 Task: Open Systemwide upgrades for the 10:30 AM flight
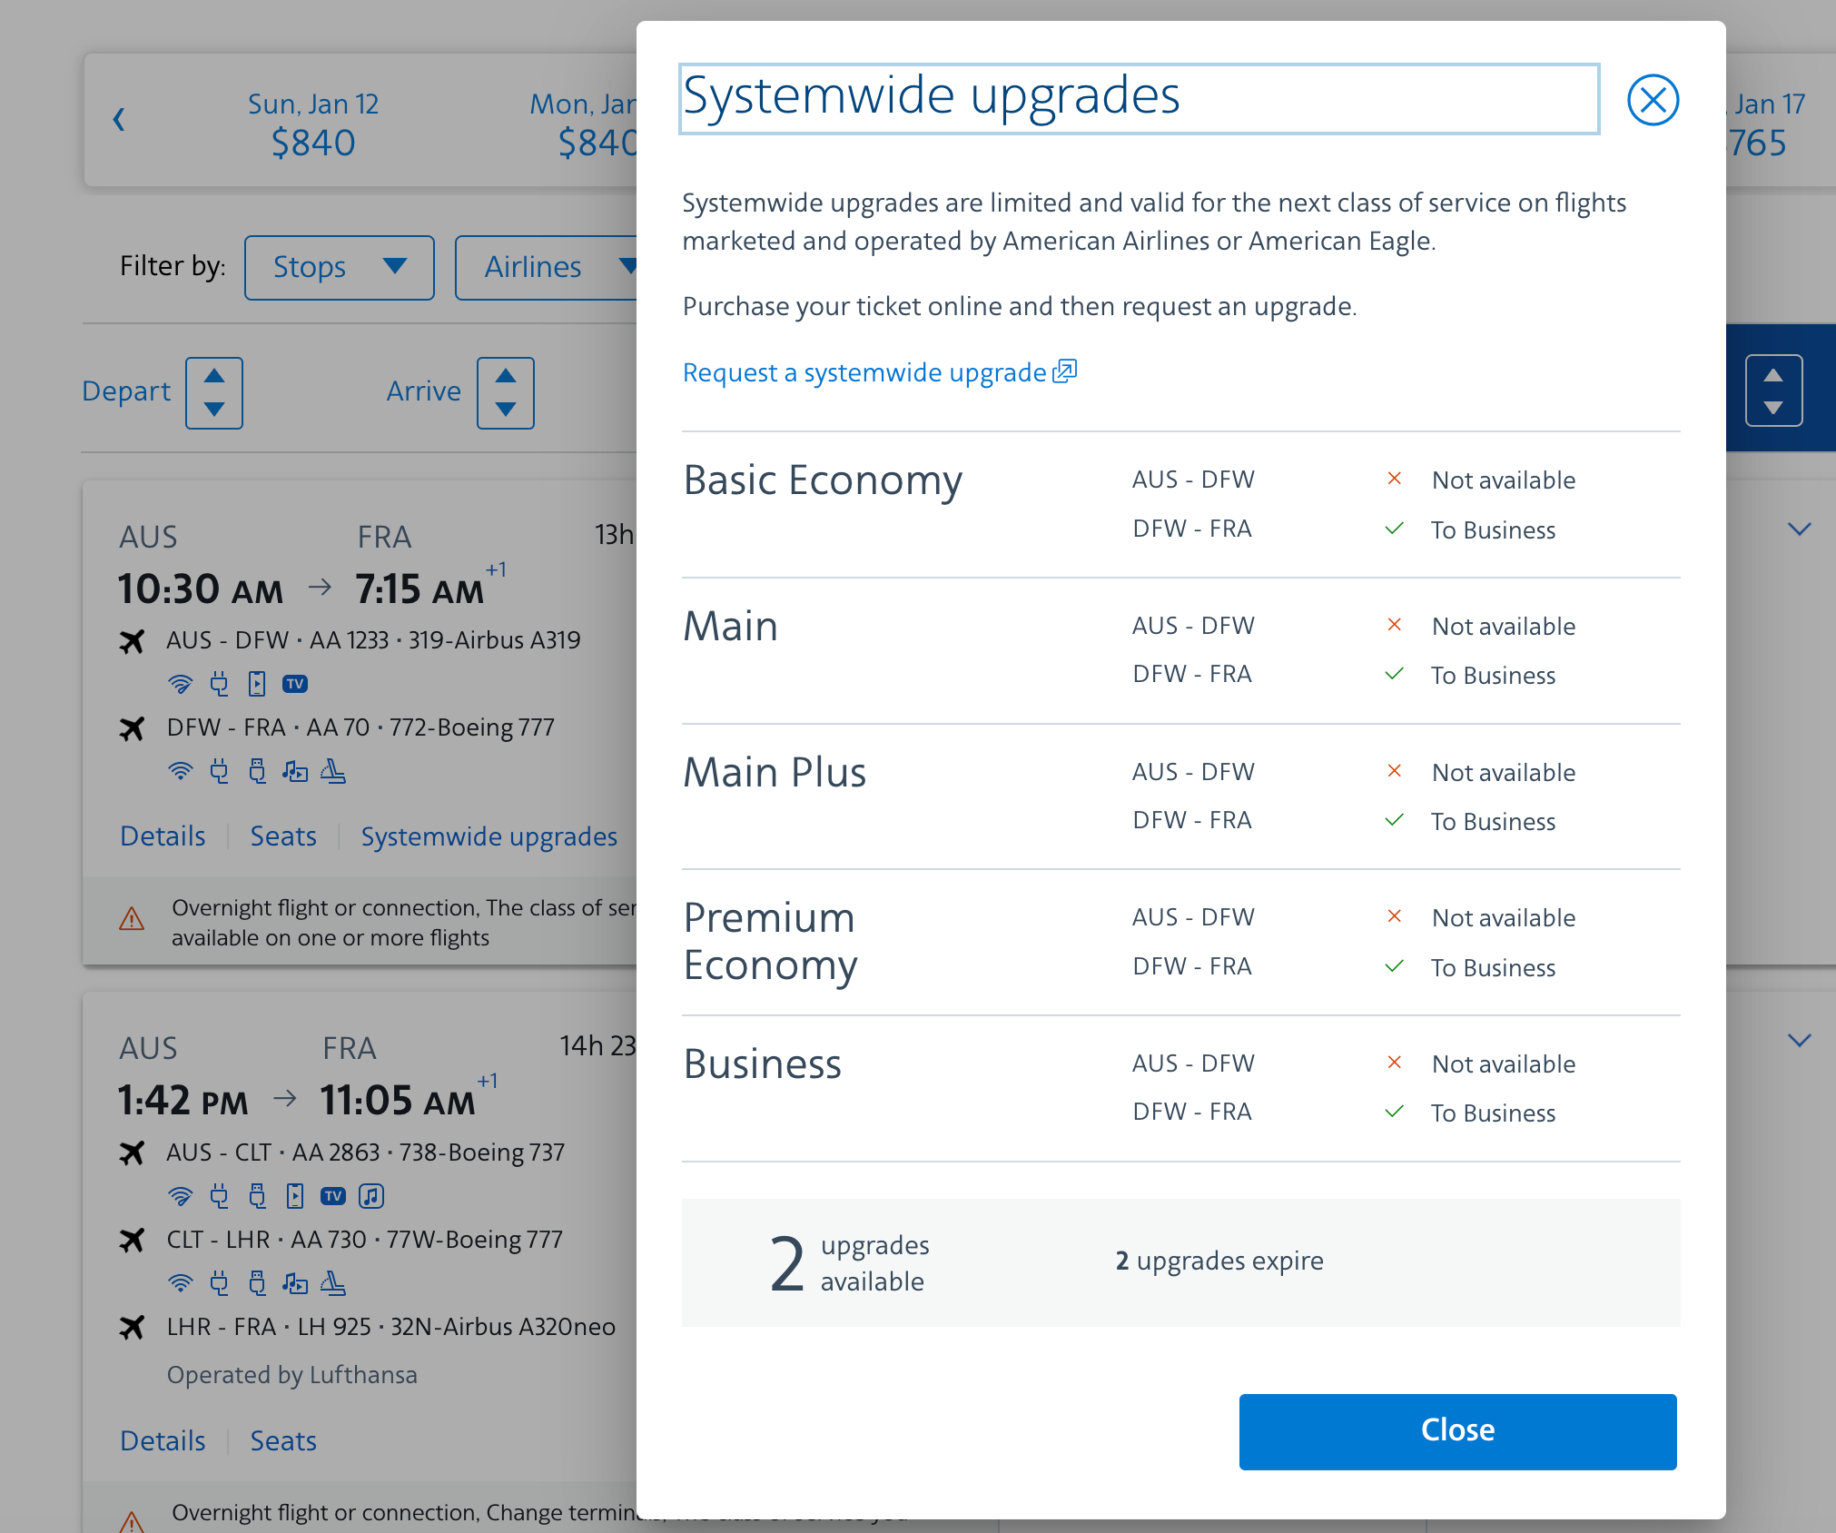coord(489,836)
